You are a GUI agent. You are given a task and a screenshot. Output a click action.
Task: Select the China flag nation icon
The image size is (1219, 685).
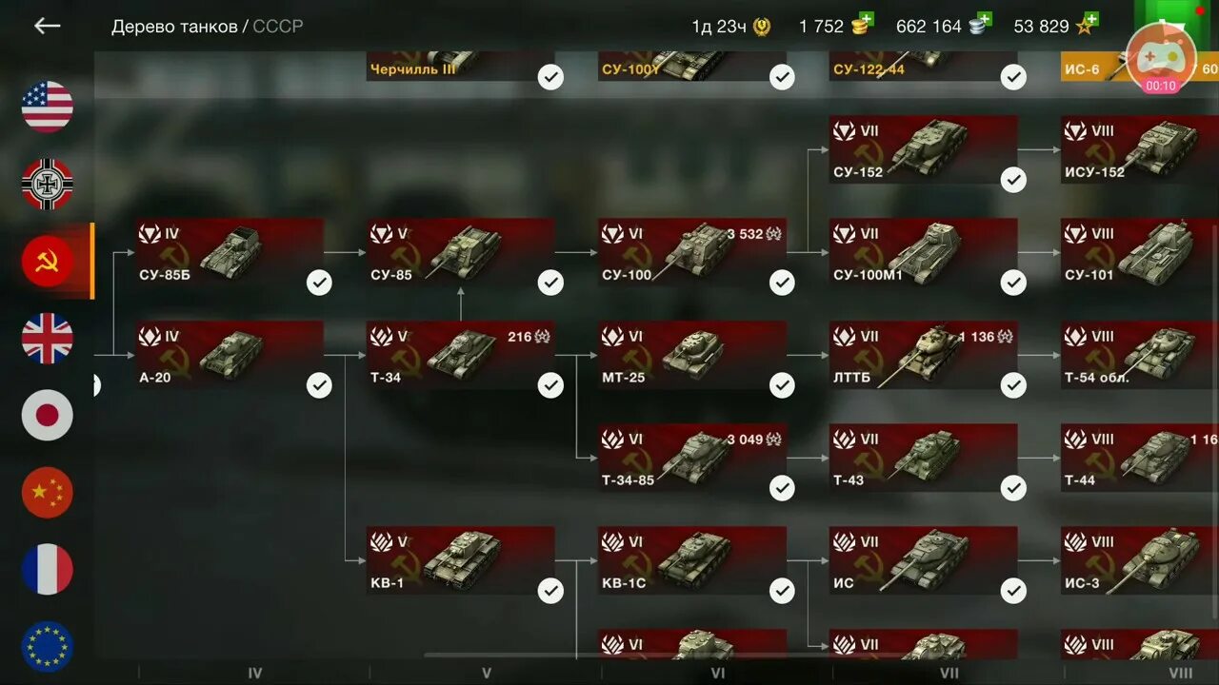pyautogui.click(x=48, y=492)
